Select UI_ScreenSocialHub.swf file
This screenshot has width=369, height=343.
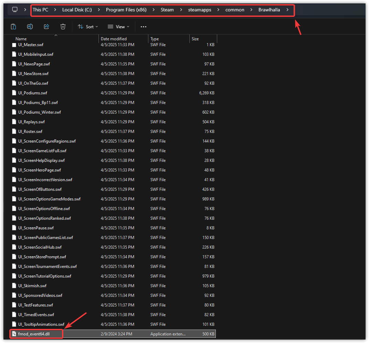pos(40,247)
